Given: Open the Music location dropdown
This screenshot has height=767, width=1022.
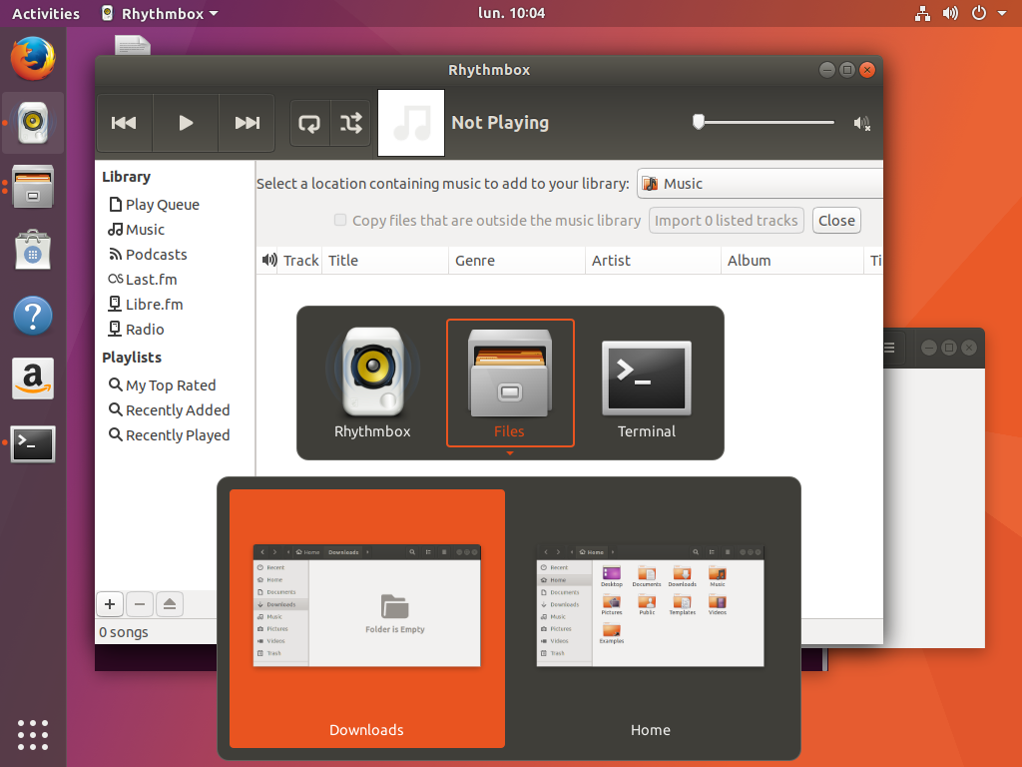Looking at the screenshot, I should [x=761, y=184].
